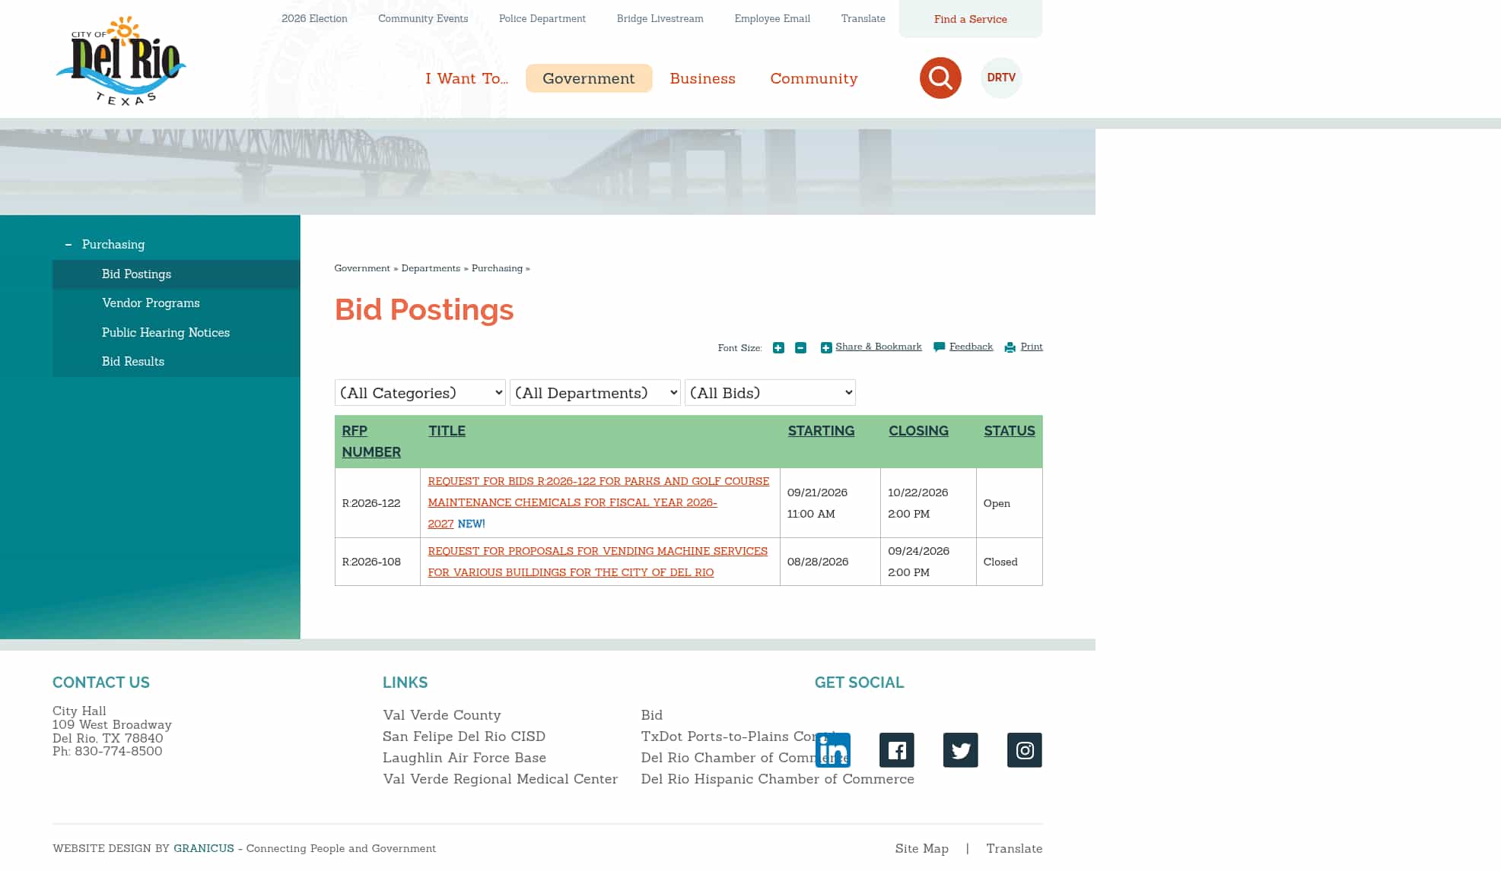Click the Departments breadcrumb
The image size is (1501, 871).
click(x=431, y=268)
